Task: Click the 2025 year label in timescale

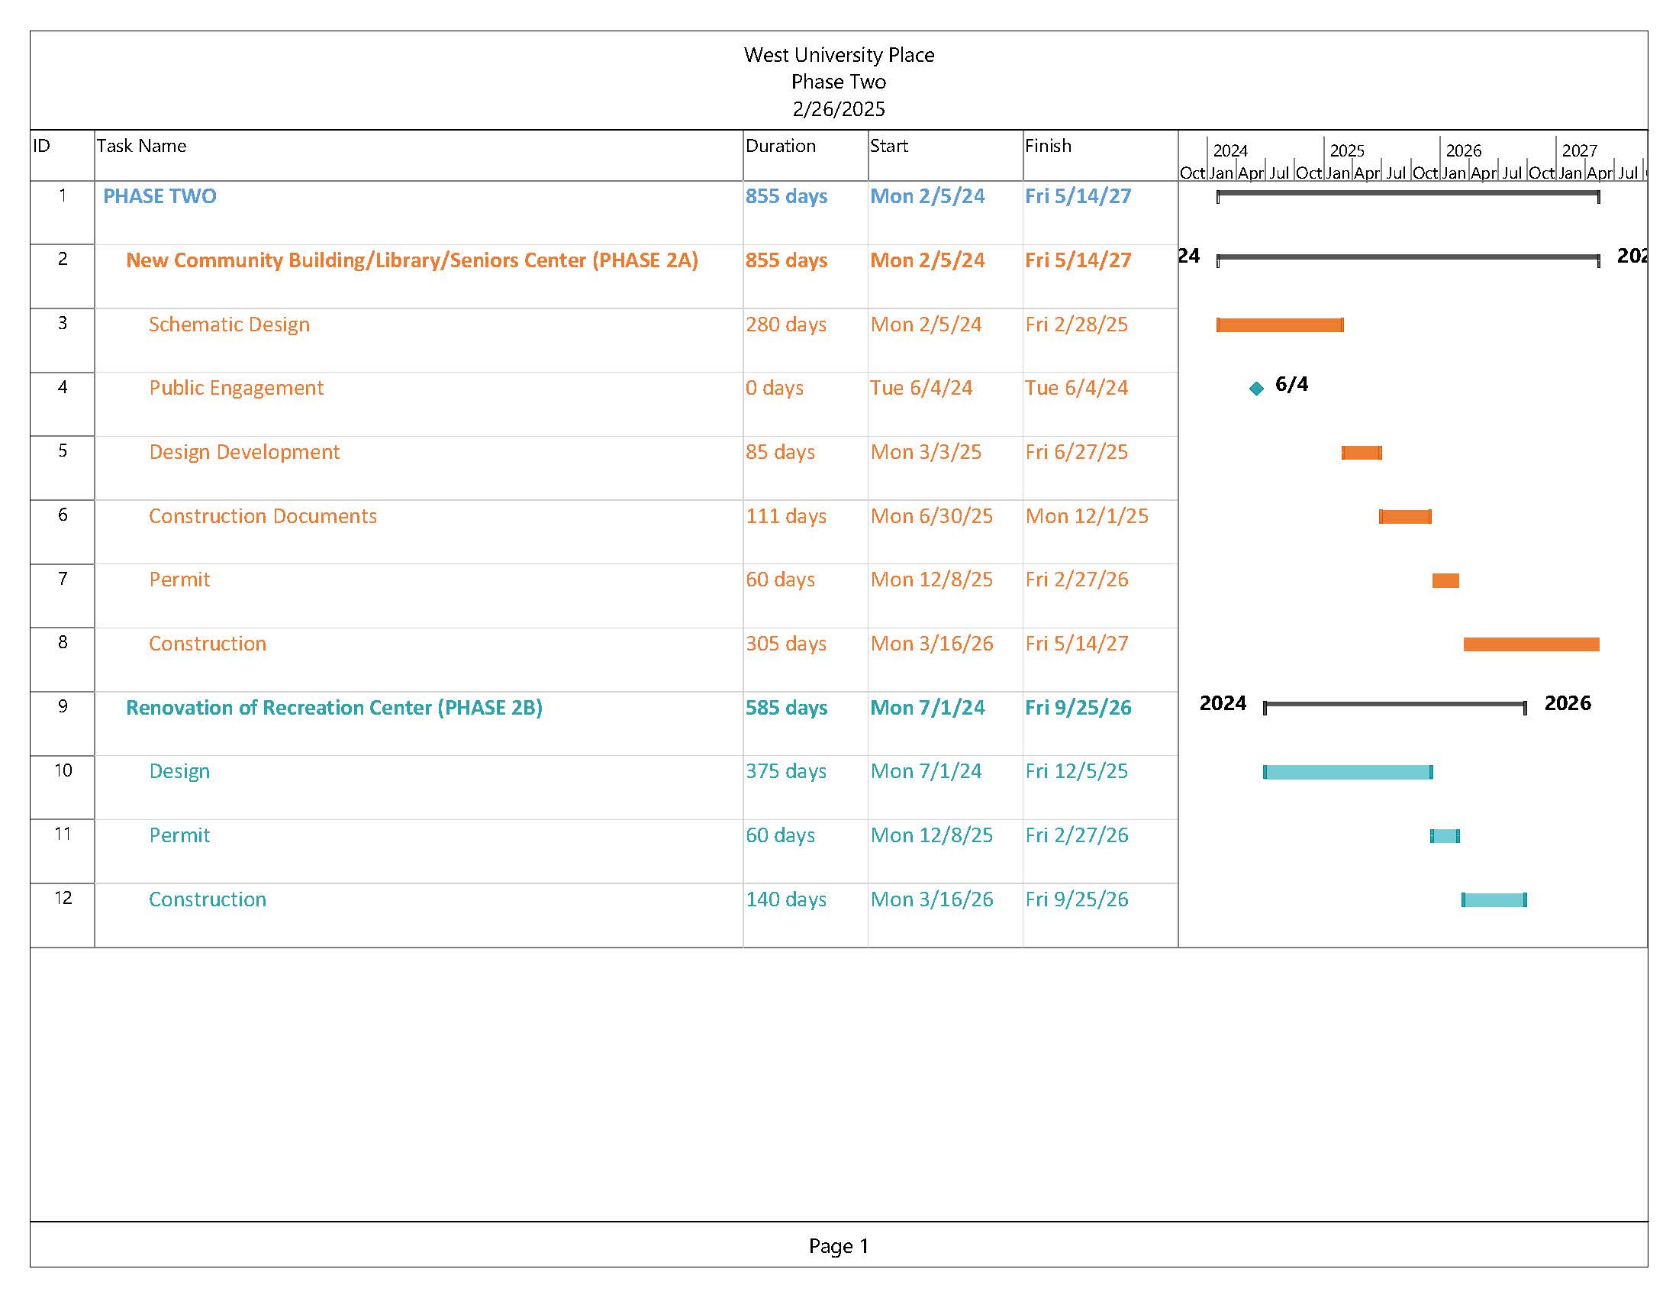Action: pos(1347,150)
